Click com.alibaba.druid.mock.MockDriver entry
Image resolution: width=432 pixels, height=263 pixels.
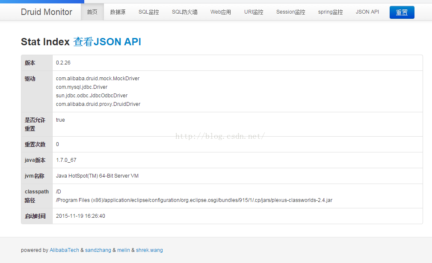pos(98,79)
